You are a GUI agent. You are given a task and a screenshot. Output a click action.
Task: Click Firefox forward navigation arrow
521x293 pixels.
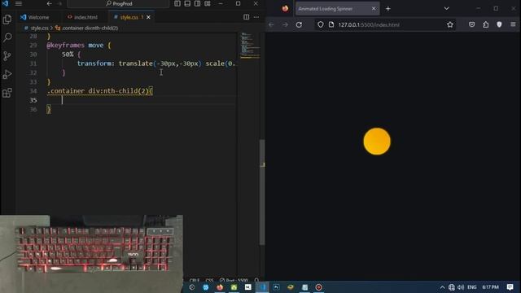point(285,24)
